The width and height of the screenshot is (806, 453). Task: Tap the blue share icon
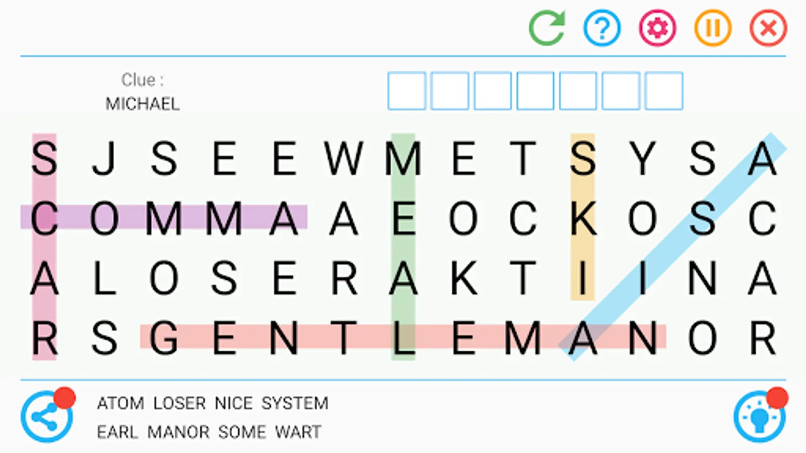pyautogui.click(x=46, y=417)
